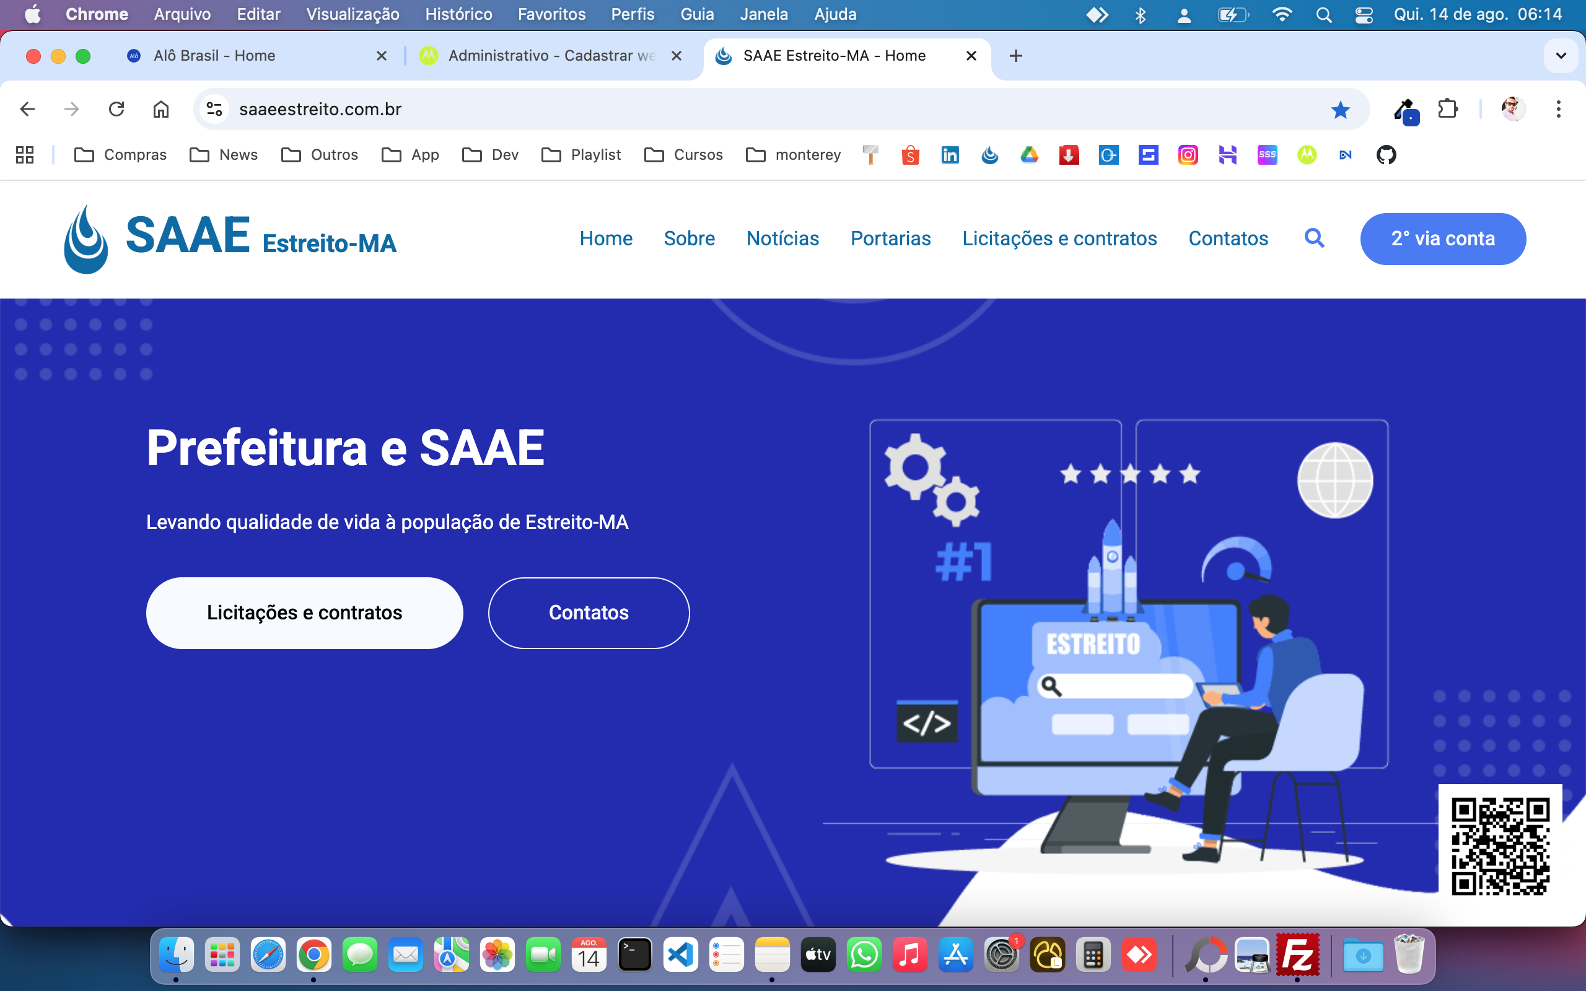Click the site search magnifier icon

1314,238
